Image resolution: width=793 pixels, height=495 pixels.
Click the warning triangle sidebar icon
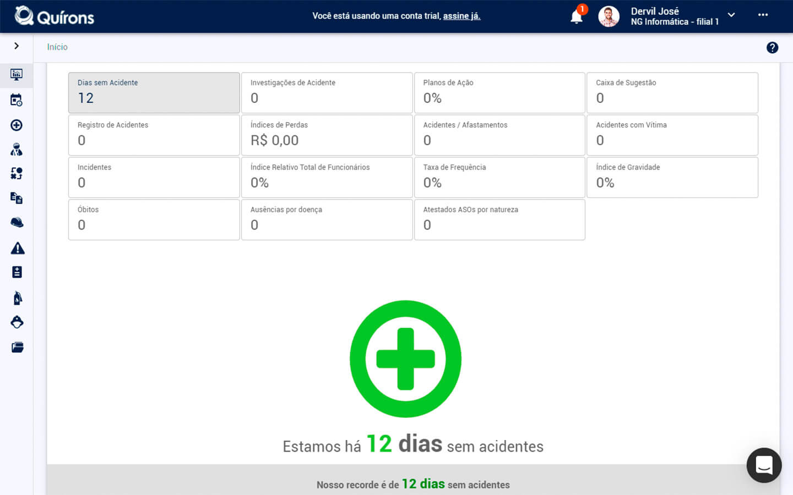click(18, 249)
